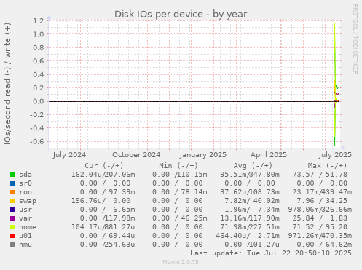
Task: Click the dark blue usr legend swatch
Action: pyautogui.click(x=12, y=210)
